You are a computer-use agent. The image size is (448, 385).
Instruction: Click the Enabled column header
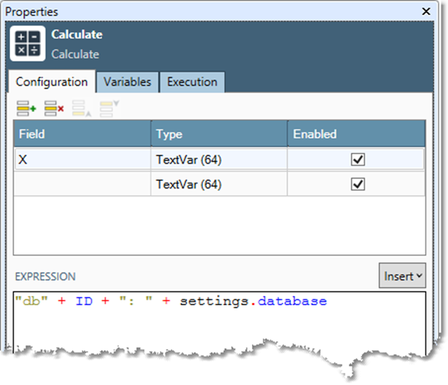(356, 134)
